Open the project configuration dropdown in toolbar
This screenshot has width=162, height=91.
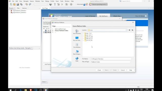(41, 4)
